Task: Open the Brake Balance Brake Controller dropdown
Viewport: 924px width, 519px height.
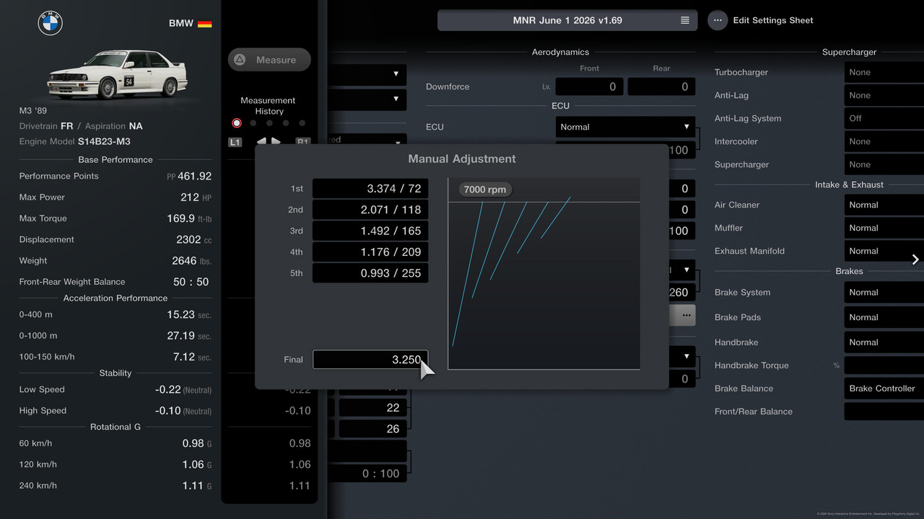Action: coord(884,389)
